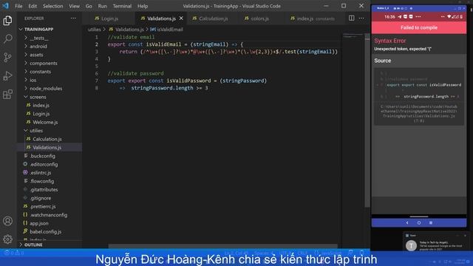Click isValidEmail breadcrumb symbol
Image resolution: width=473 pixels, height=266 pixels.
pos(166,30)
